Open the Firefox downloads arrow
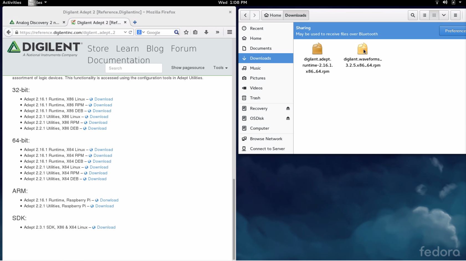This screenshot has height=261, width=466. pos(206,32)
